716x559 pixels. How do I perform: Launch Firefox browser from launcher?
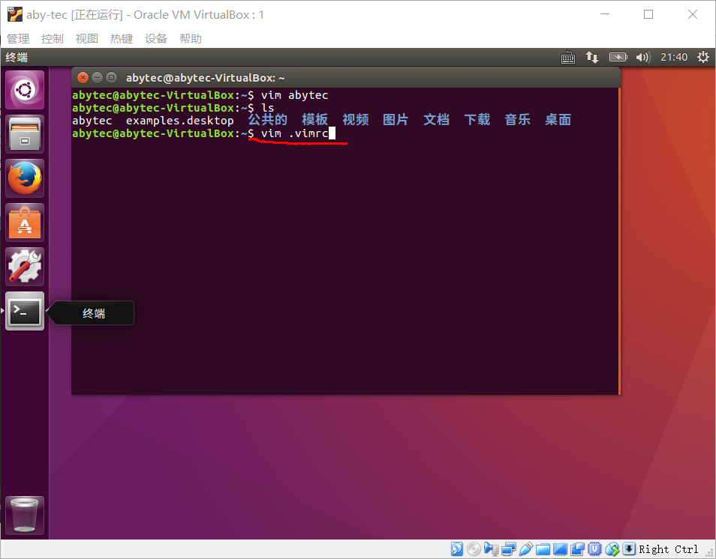coord(25,178)
